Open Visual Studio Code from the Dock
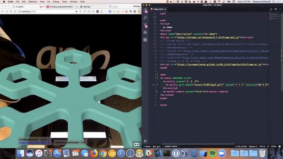Screen dimensions: 283x159 pyautogui.click(x=158, y=153)
